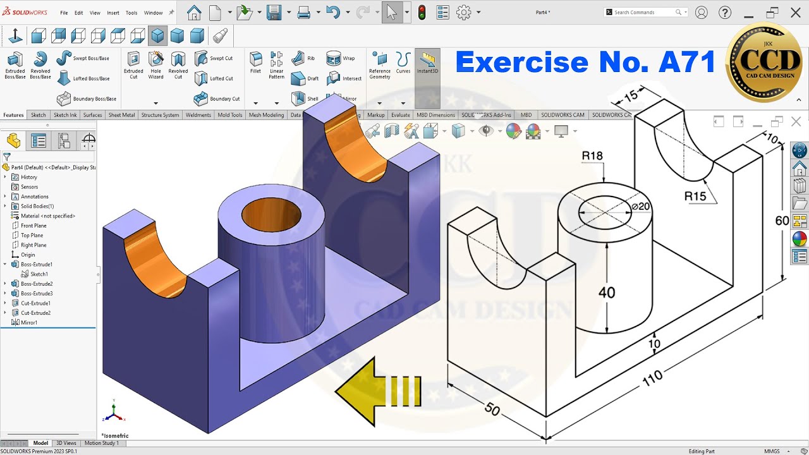Click the Search Commands field

click(x=646, y=12)
